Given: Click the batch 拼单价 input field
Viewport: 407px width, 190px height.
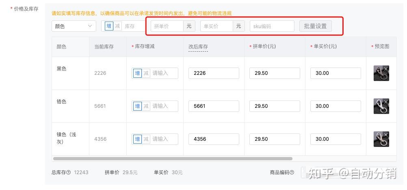Looking at the screenshot, I should pyautogui.click(x=167, y=26).
